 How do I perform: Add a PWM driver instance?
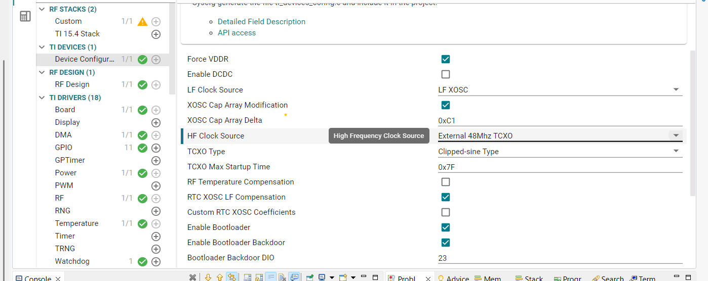(x=156, y=186)
